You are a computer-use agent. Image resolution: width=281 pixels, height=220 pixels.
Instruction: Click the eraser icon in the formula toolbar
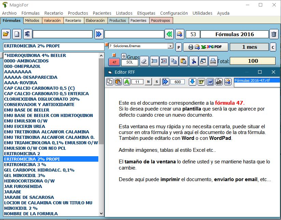pyautogui.click(x=144, y=61)
